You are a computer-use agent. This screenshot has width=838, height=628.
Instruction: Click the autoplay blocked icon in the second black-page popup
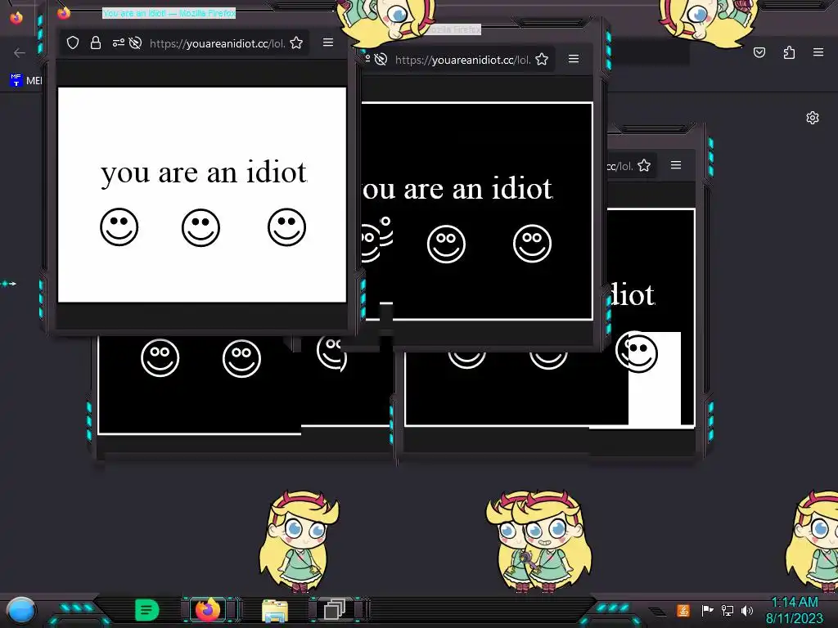(x=381, y=59)
